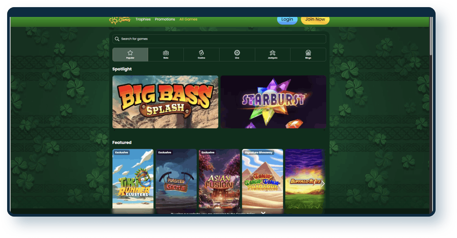Viewport: 457px width, 238px height.
Task: Open the All Games link
Action: click(x=188, y=19)
